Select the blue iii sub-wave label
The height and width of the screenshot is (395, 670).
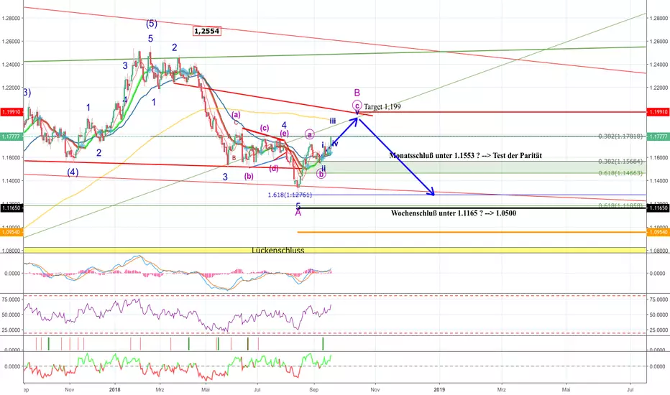point(332,121)
